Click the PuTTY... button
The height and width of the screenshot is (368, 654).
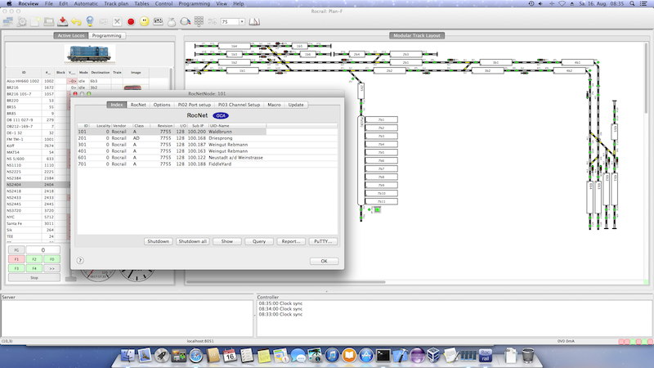(323, 241)
